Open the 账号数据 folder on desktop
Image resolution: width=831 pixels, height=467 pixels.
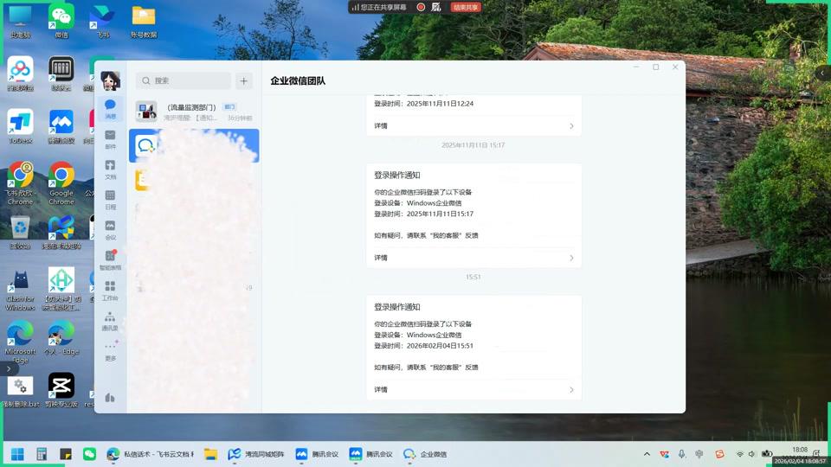tap(144, 22)
